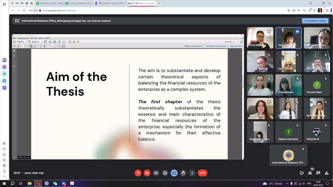This screenshot has width=333, height=187.
Task: Open the browser profile avatar
Action: [x=320, y=10]
